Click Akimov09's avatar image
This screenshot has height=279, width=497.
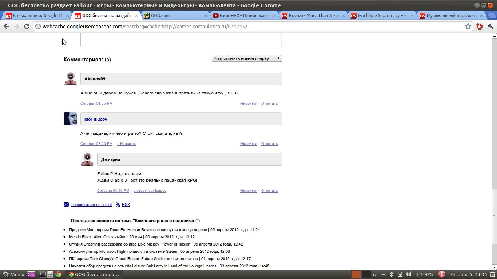(70, 78)
